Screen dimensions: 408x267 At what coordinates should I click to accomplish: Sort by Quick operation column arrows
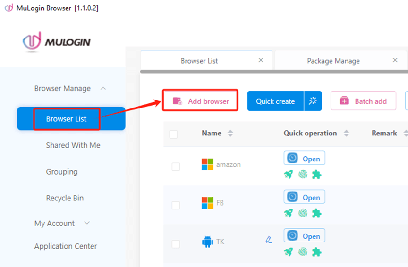coord(346,133)
